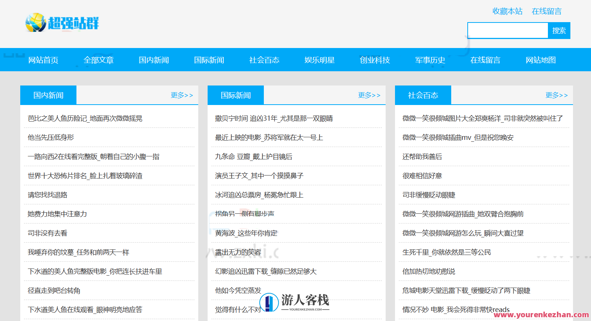Image resolution: width=591 pixels, height=321 pixels.
Task: Click 更多>> in 社会百态 section
Action: click(x=557, y=95)
